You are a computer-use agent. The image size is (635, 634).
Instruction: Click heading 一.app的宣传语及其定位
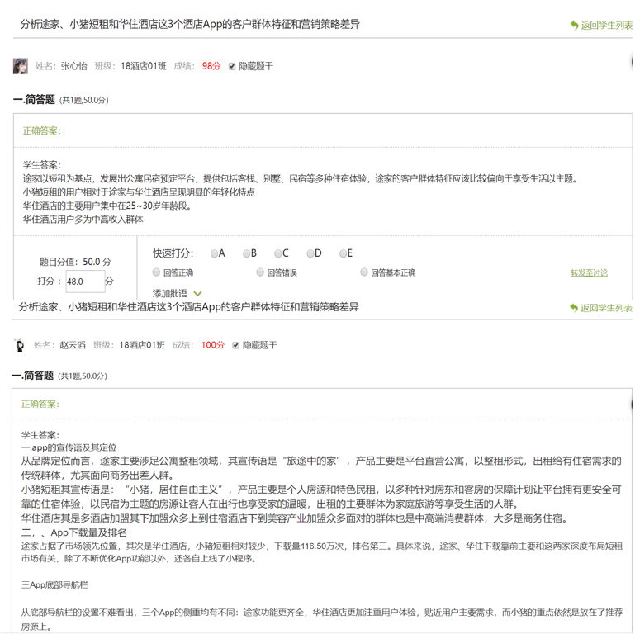[x=69, y=447]
